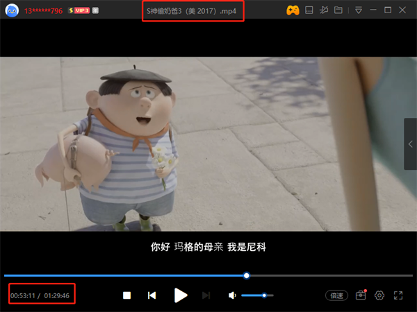Viewport: 417px width, 312px height.
Task: Click the video progress bar handle
Action: click(247, 275)
